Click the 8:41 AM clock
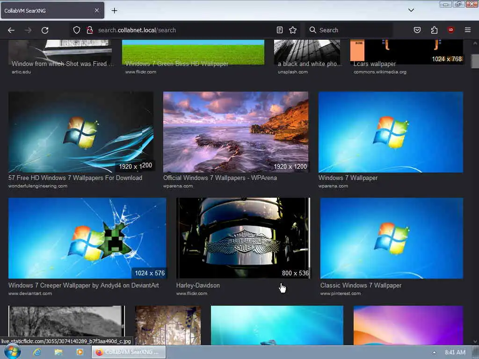479x359 pixels. tap(455, 352)
